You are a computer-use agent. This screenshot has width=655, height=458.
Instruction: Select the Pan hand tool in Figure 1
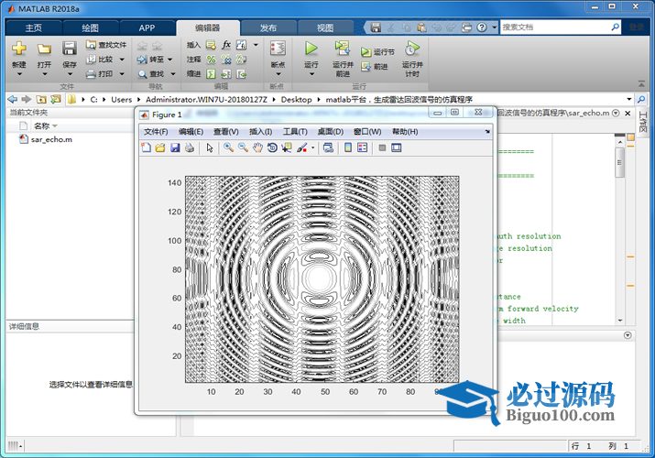pos(257,147)
